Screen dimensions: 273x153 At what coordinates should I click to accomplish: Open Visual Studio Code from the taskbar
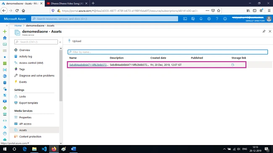[x=44, y=149]
